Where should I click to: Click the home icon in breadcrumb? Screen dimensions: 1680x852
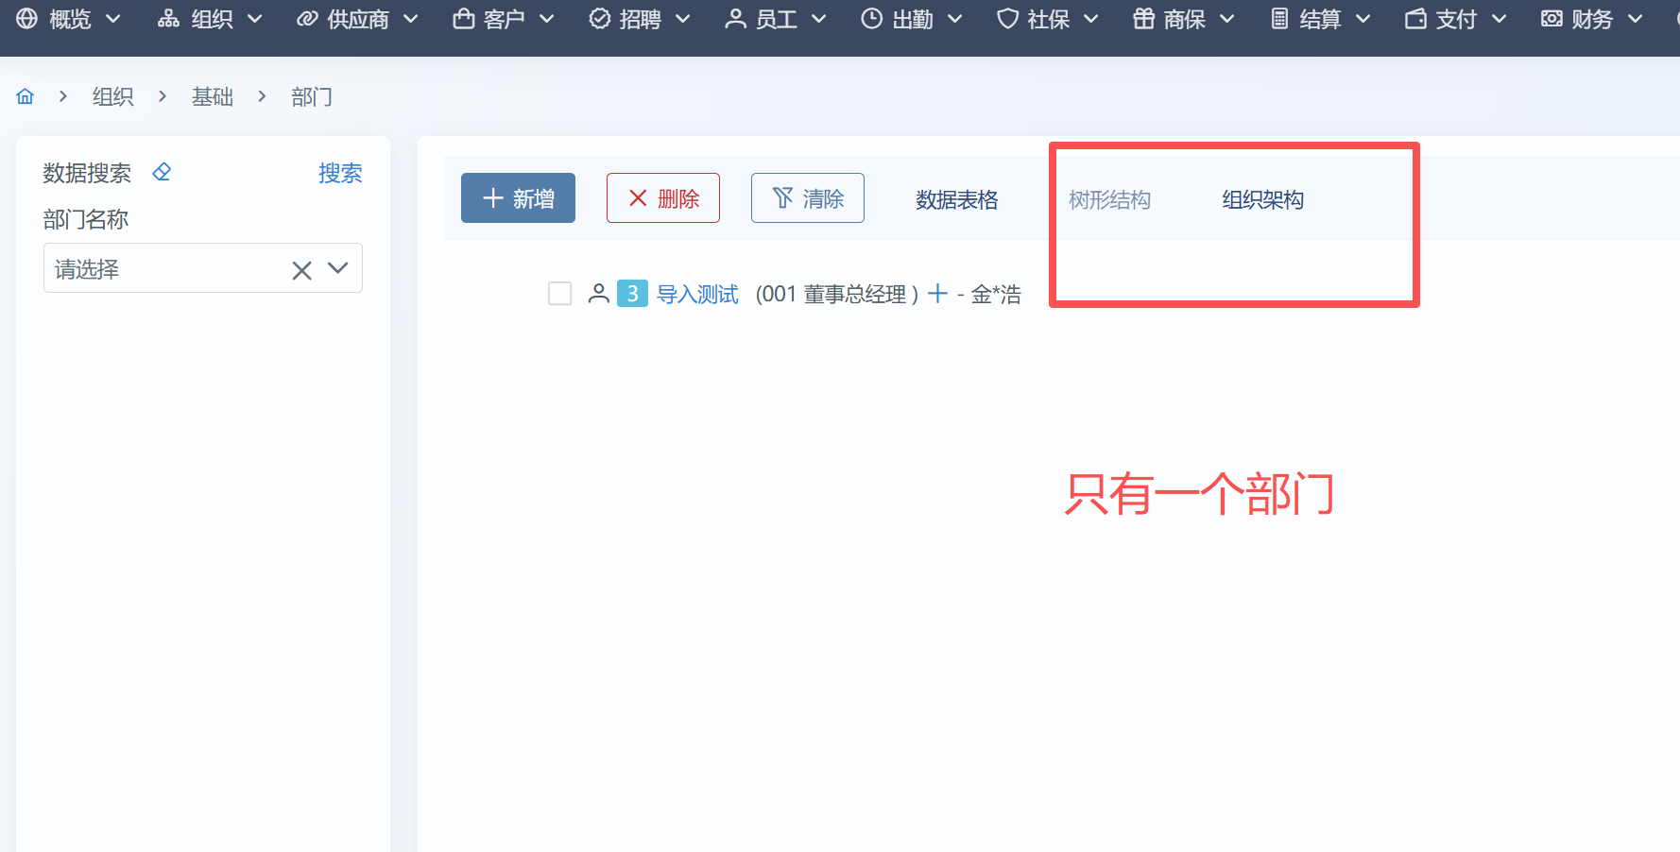[x=26, y=96]
